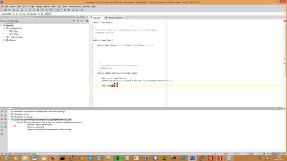
Task: Select the User.java editor tab
Action: [96, 18]
